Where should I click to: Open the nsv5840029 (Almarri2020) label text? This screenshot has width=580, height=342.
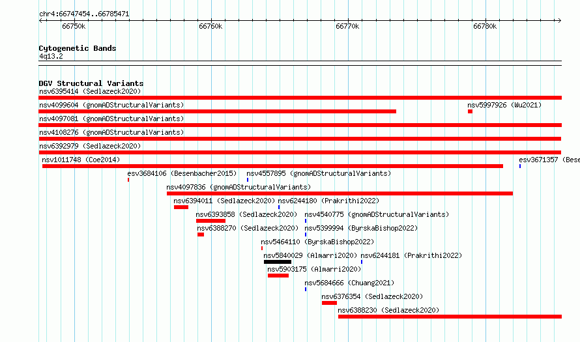(310, 255)
